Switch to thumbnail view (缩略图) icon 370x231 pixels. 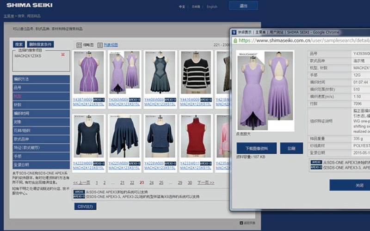(x=79, y=45)
